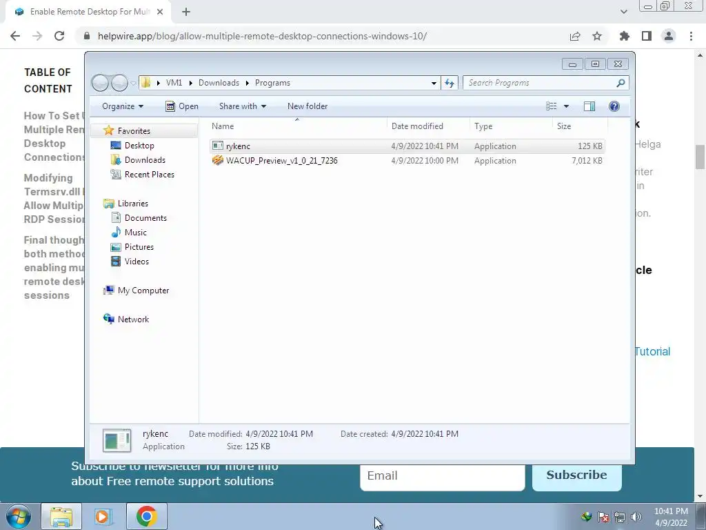Open recent locations dropdown next to nav buttons
Viewport: 706px width, 530px height.
pos(133,83)
